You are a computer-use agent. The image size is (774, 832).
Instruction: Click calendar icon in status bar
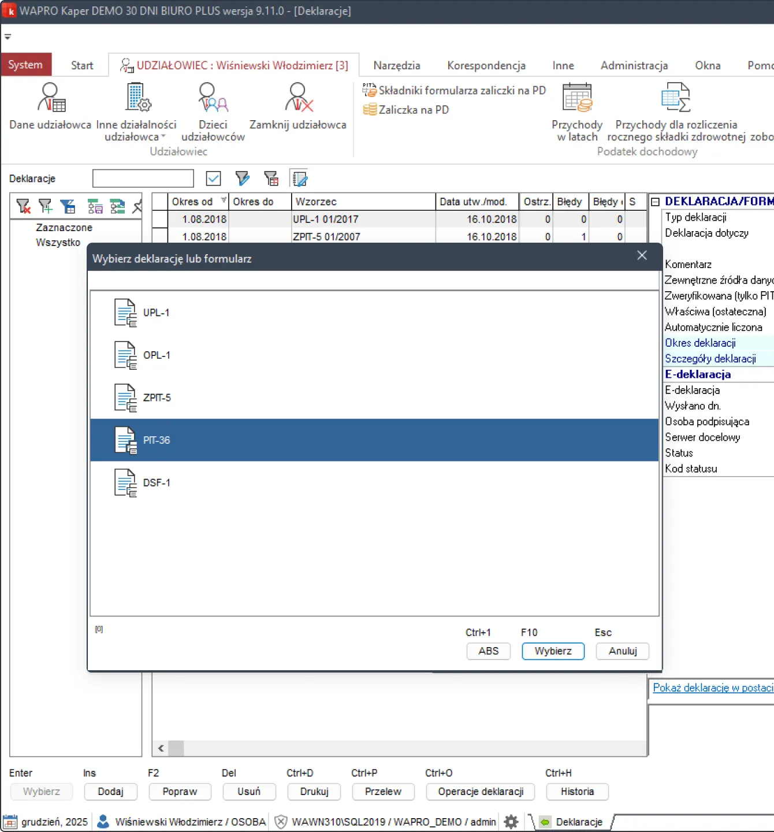click(10, 822)
